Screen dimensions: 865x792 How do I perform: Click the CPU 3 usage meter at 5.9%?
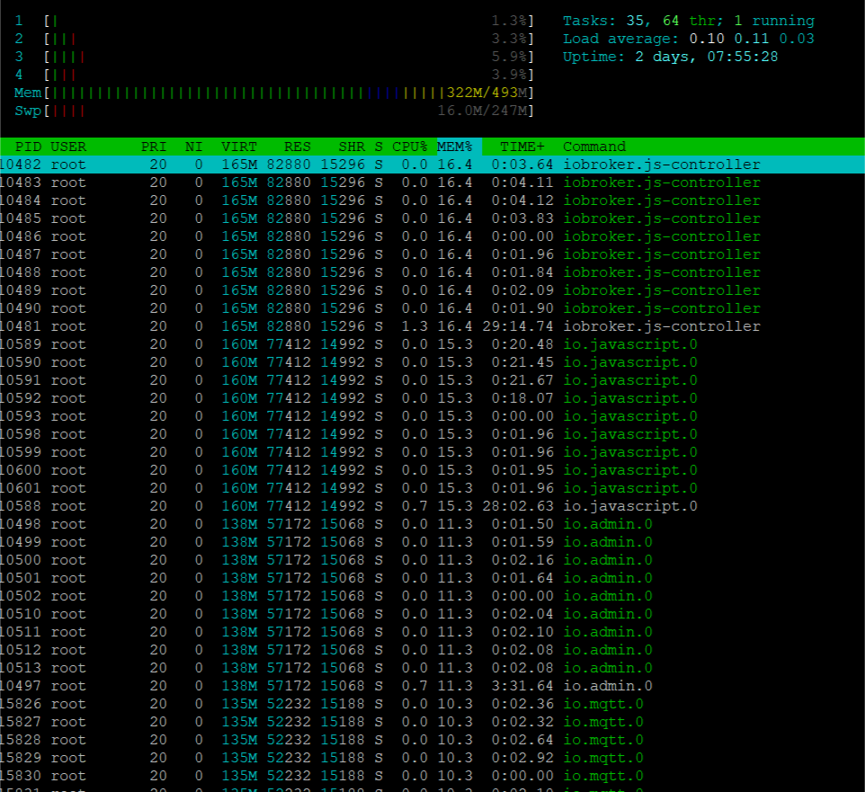click(x=274, y=57)
